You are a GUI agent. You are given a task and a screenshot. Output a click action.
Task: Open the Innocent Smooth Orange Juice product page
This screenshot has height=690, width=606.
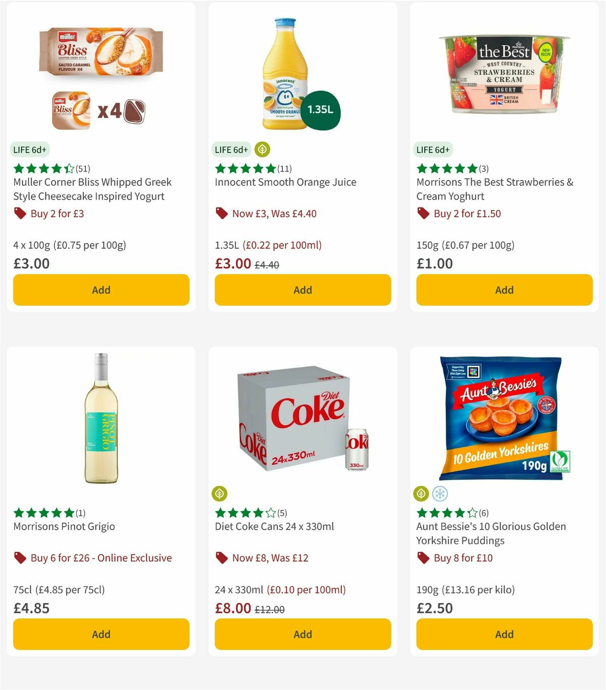tap(286, 182)
